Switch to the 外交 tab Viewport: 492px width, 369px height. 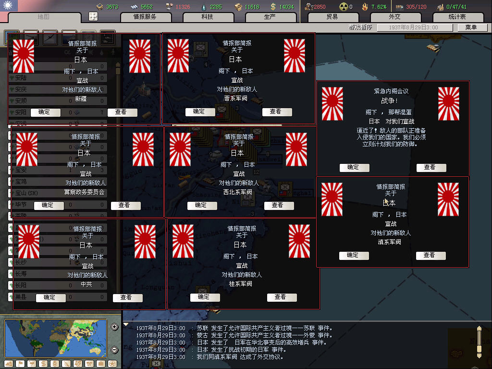click(x=394, y=17)
